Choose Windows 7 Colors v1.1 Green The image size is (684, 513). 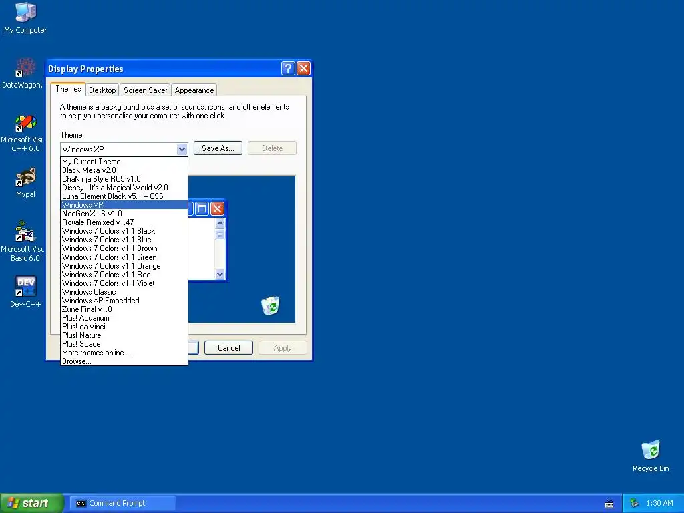pyautogui.click(x=124, y=257)
